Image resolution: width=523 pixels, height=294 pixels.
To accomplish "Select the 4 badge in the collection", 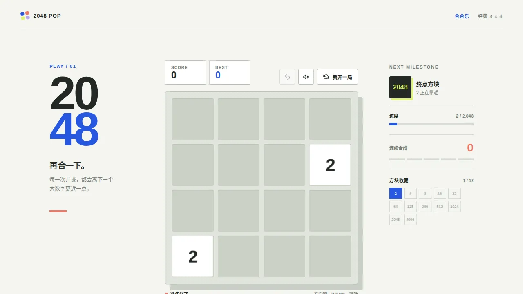I will pos(411,194).
